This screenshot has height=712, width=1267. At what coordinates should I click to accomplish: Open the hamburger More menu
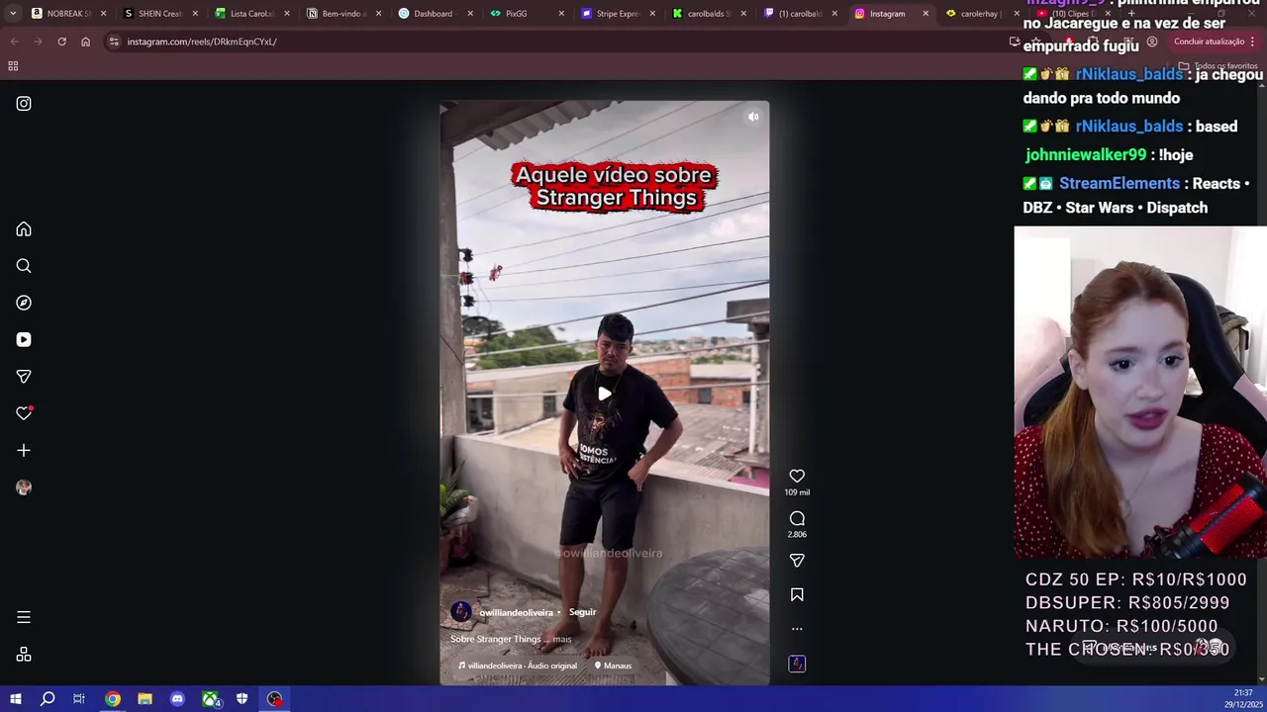[x=24, y=617]
